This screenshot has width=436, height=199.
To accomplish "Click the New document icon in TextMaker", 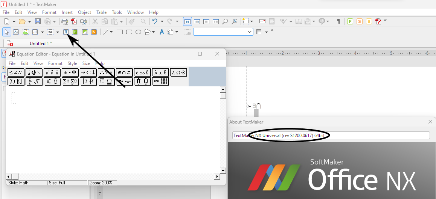I will pyautogui.click(x=7, y=21).
